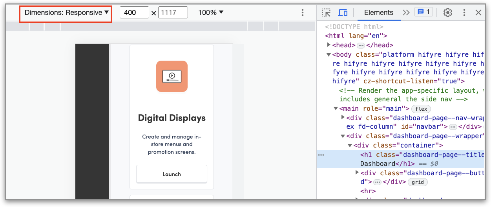
Task: Open the DevTools customize three-dot menu
Action: tap(464, 13)
